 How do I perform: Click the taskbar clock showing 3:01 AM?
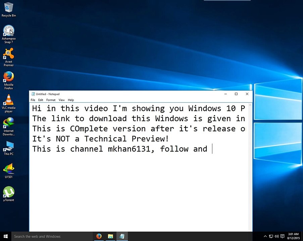293,236
